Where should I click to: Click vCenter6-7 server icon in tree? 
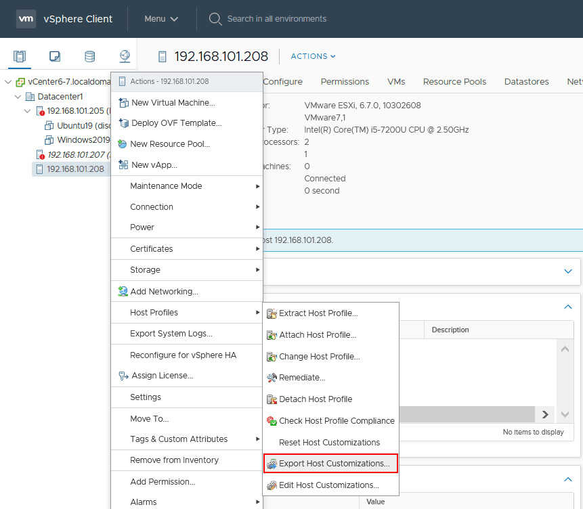click(20, 82)
